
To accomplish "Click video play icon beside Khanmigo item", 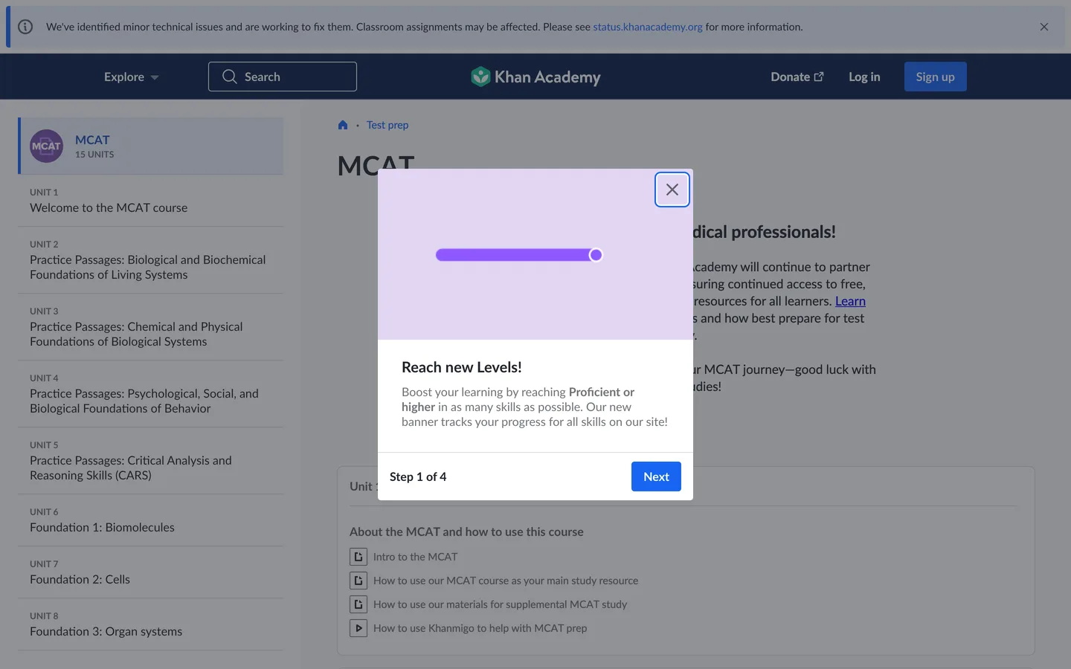I will 358,628.
